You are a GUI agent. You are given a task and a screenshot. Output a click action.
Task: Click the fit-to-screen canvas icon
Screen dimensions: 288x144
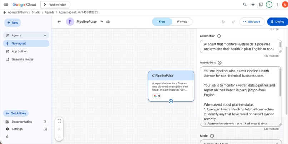[59, 121]
